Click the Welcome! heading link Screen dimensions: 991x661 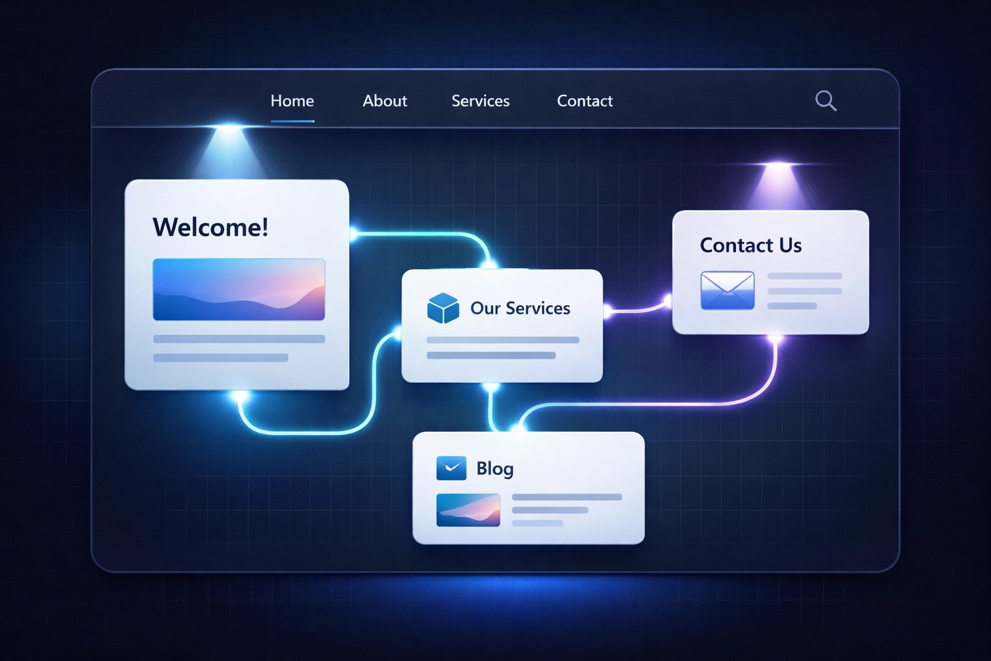point(210,227)
